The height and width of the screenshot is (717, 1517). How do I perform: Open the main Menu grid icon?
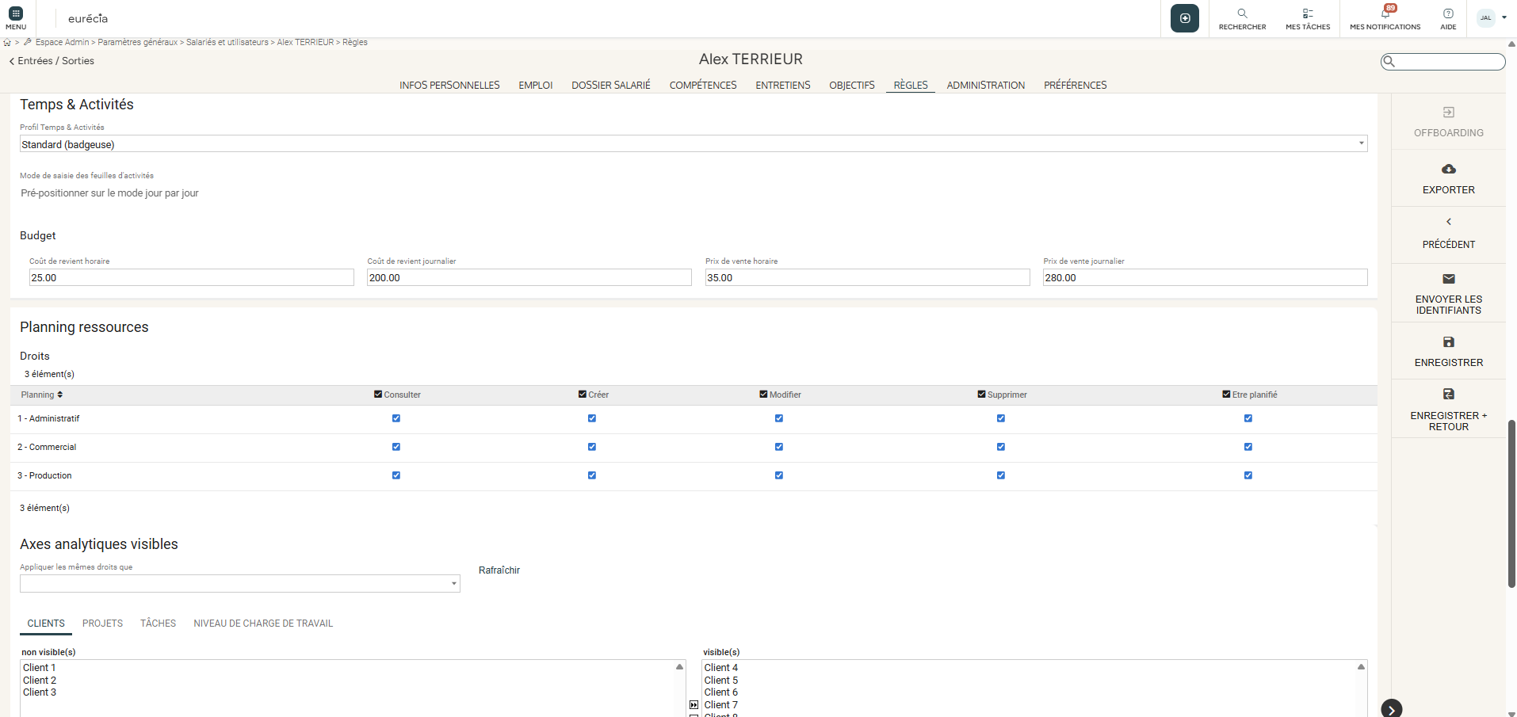(16, 14)
